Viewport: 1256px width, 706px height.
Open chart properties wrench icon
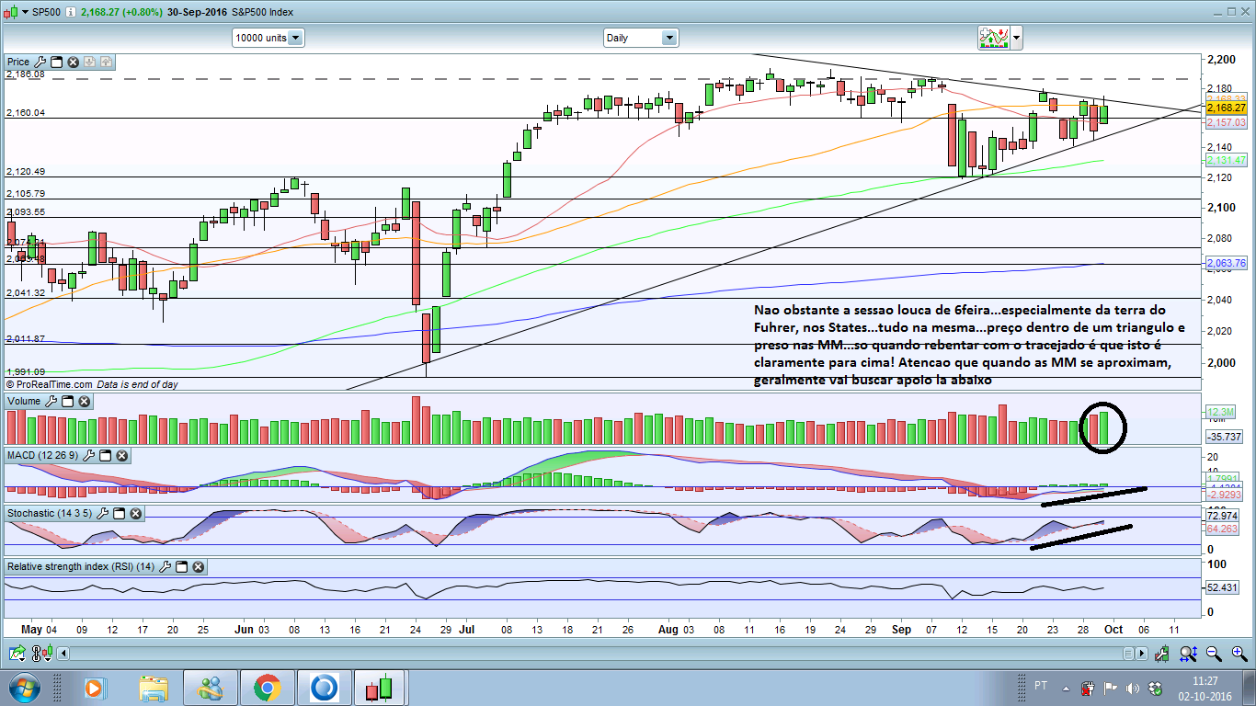(1163, 654)
